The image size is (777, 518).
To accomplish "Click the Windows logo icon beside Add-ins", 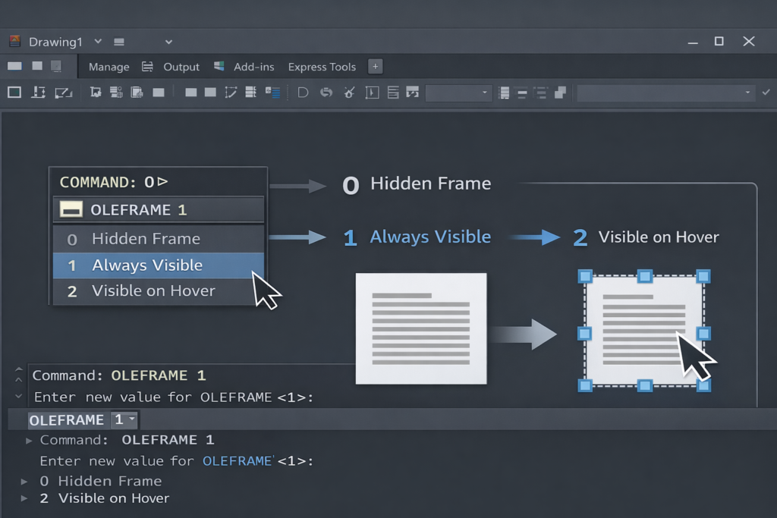I will pyautogui.click(x=219, y=67).
